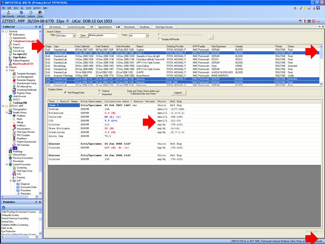Expand the Reports node in the Folder List
325x244 pixels.
[x=7, y=67]
